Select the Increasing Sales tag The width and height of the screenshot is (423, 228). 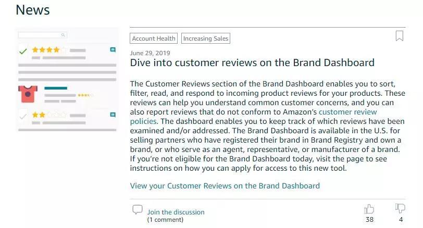(206, 39)
